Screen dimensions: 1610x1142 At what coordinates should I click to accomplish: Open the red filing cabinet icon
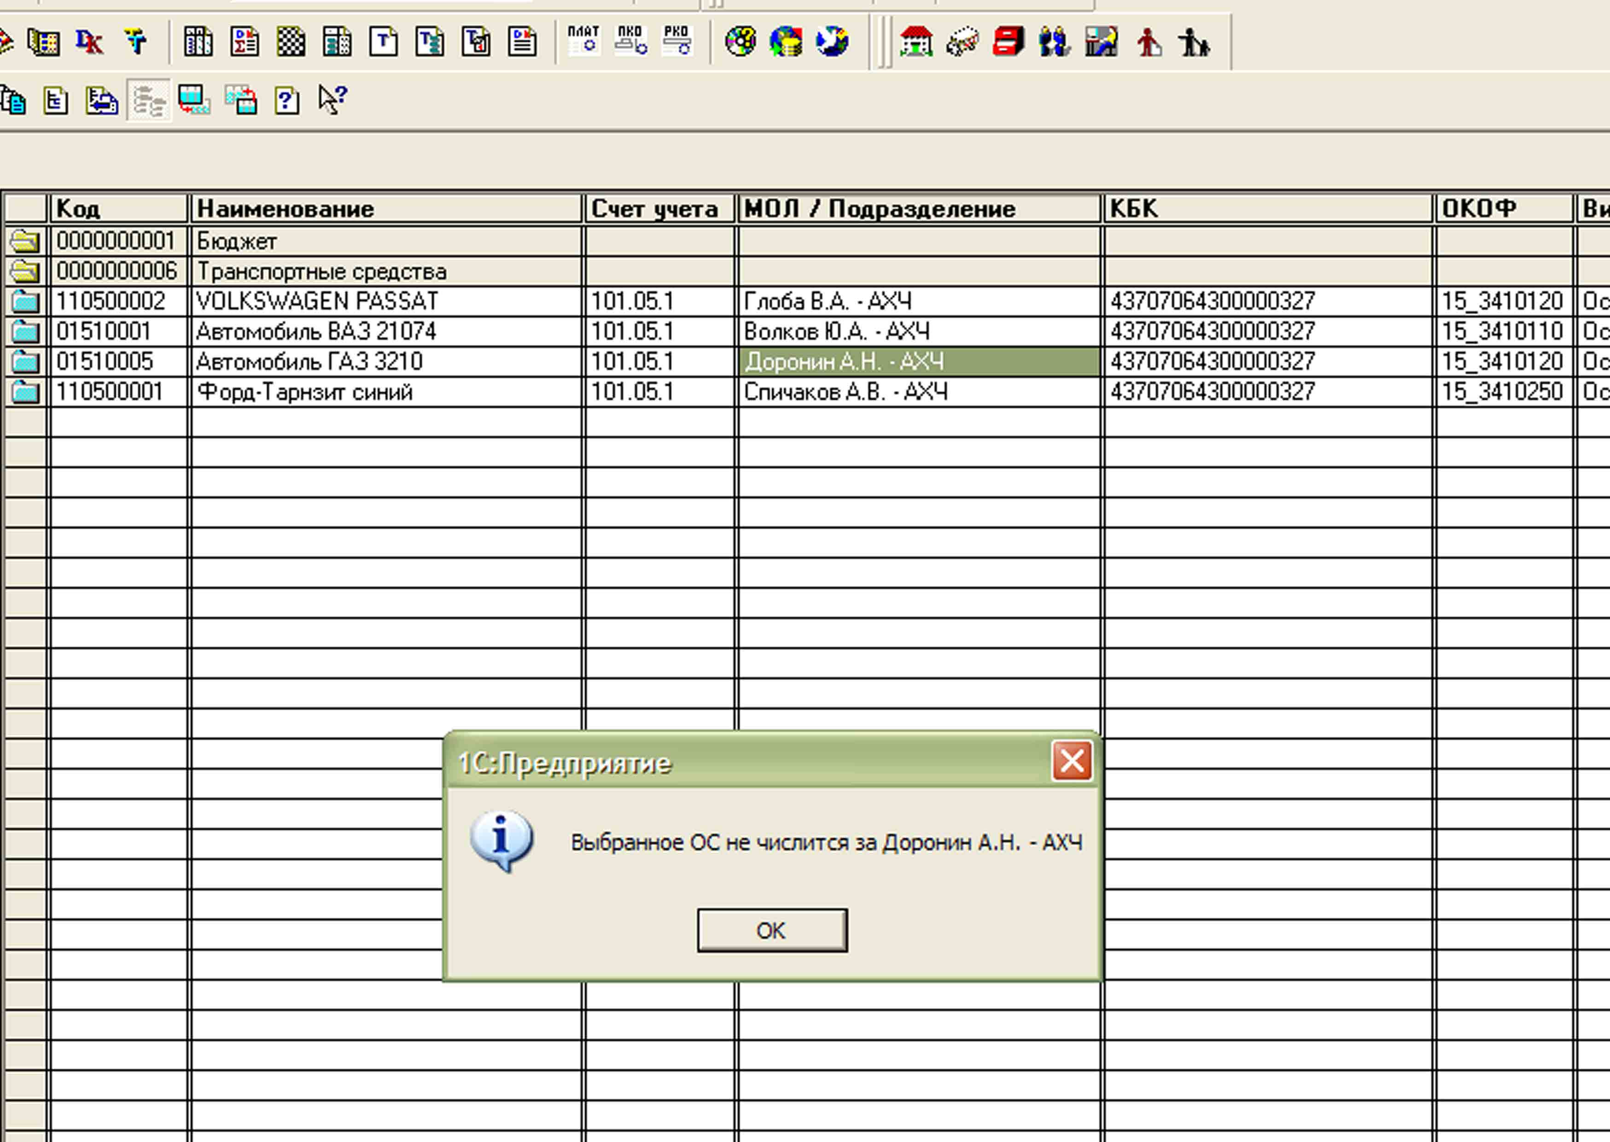click(1008, 41)
